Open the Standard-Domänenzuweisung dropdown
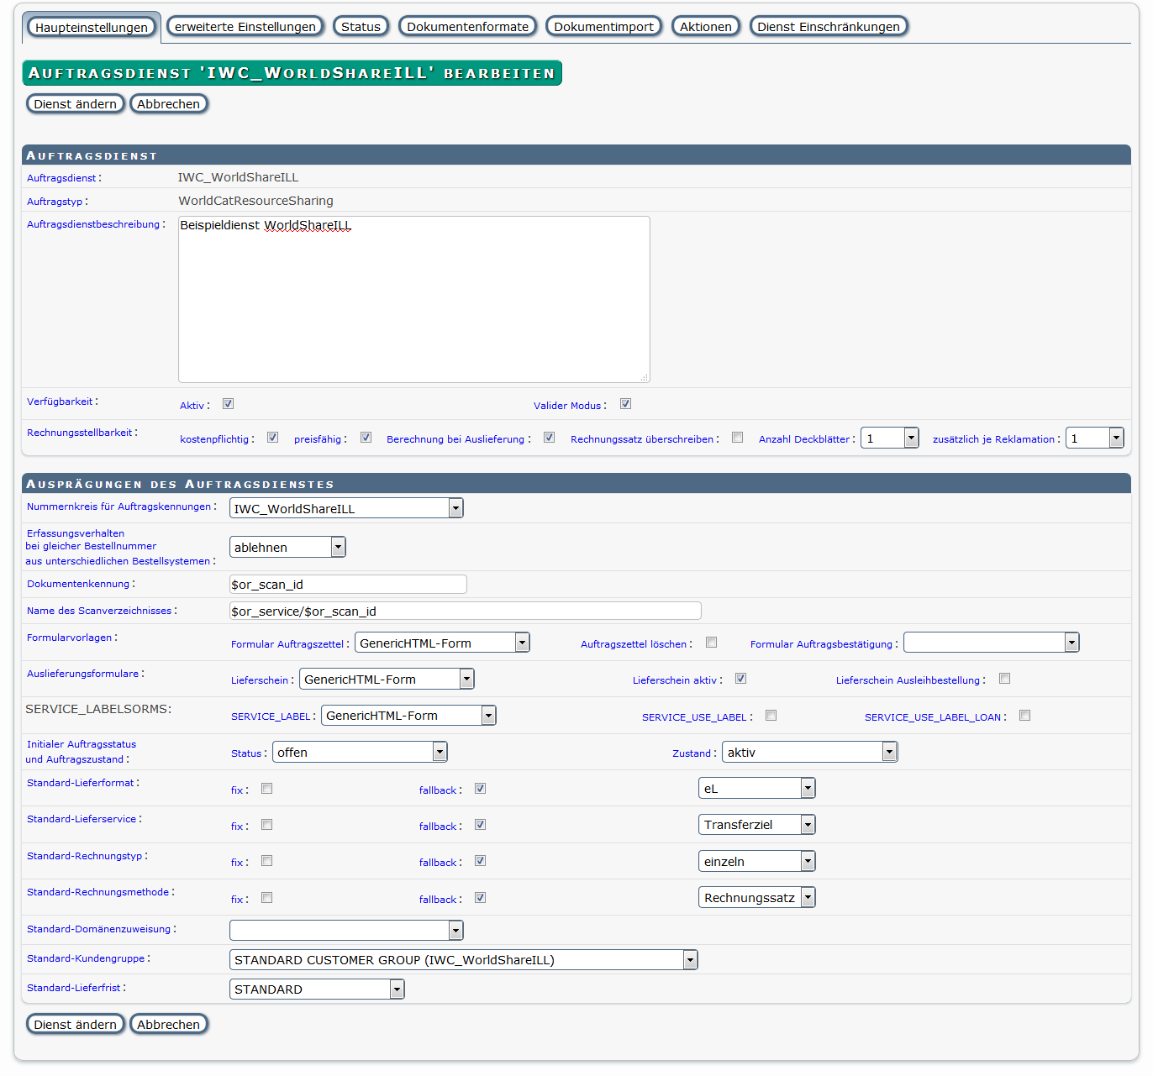The height and width of the screenshot is (1076, 1153). (346, 930)
